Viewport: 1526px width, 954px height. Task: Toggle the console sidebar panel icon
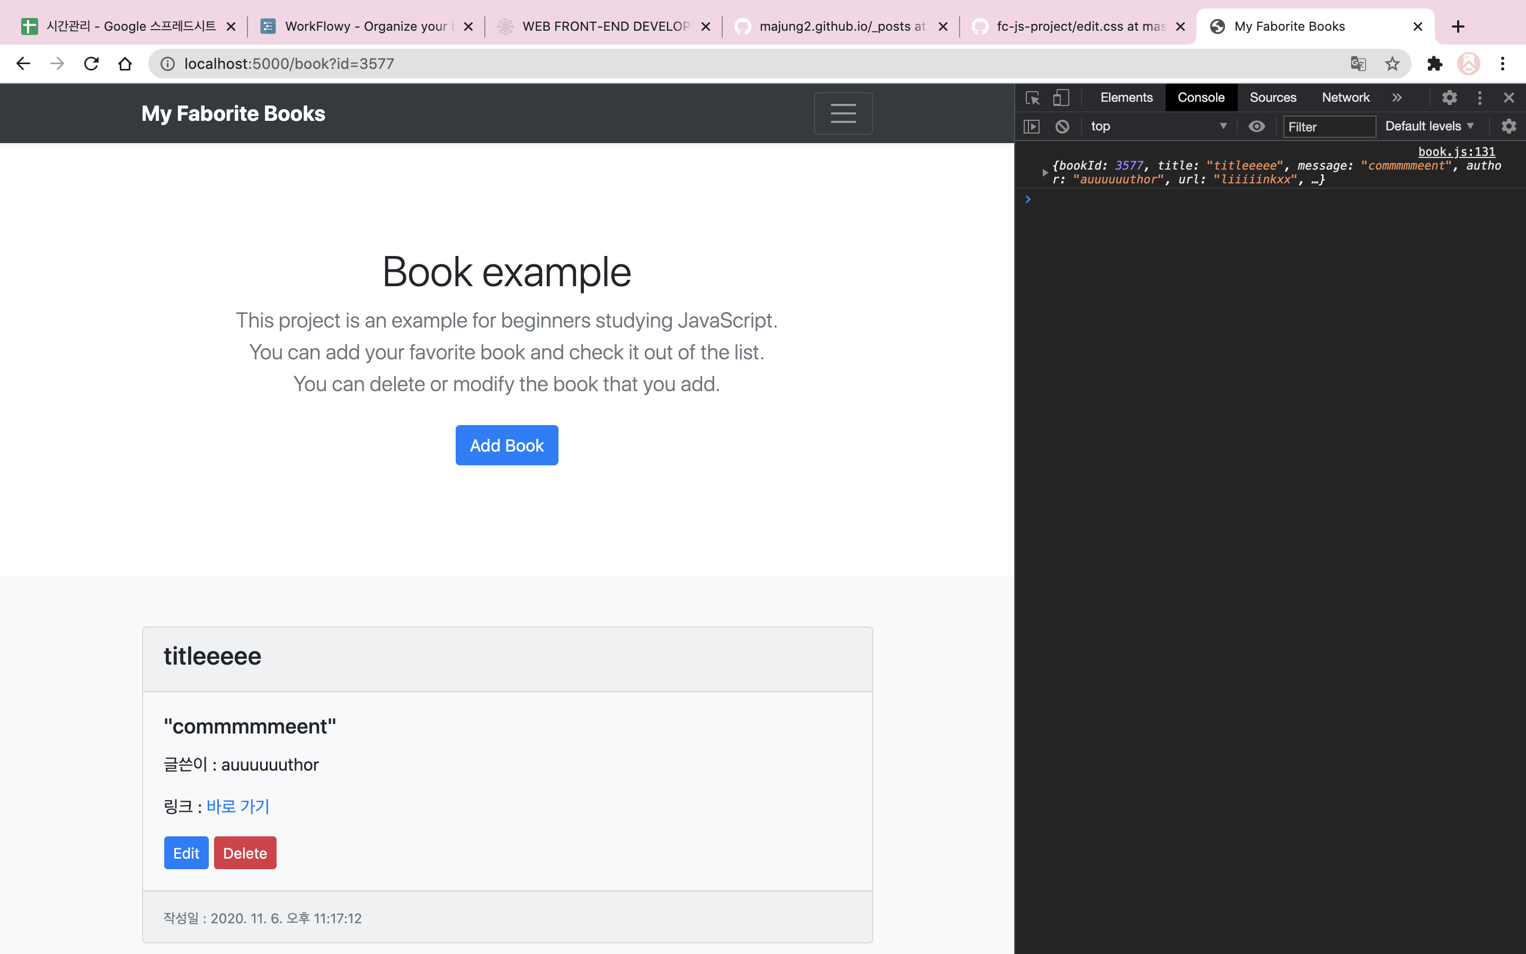(1032, 127)
